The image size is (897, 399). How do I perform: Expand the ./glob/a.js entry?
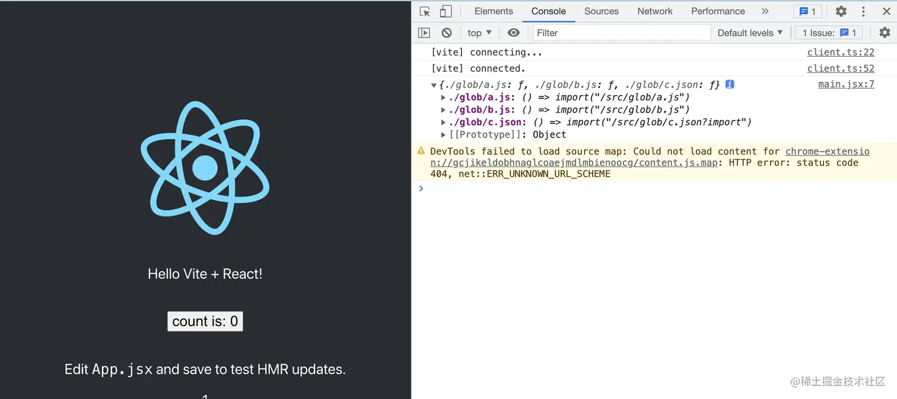443,97
